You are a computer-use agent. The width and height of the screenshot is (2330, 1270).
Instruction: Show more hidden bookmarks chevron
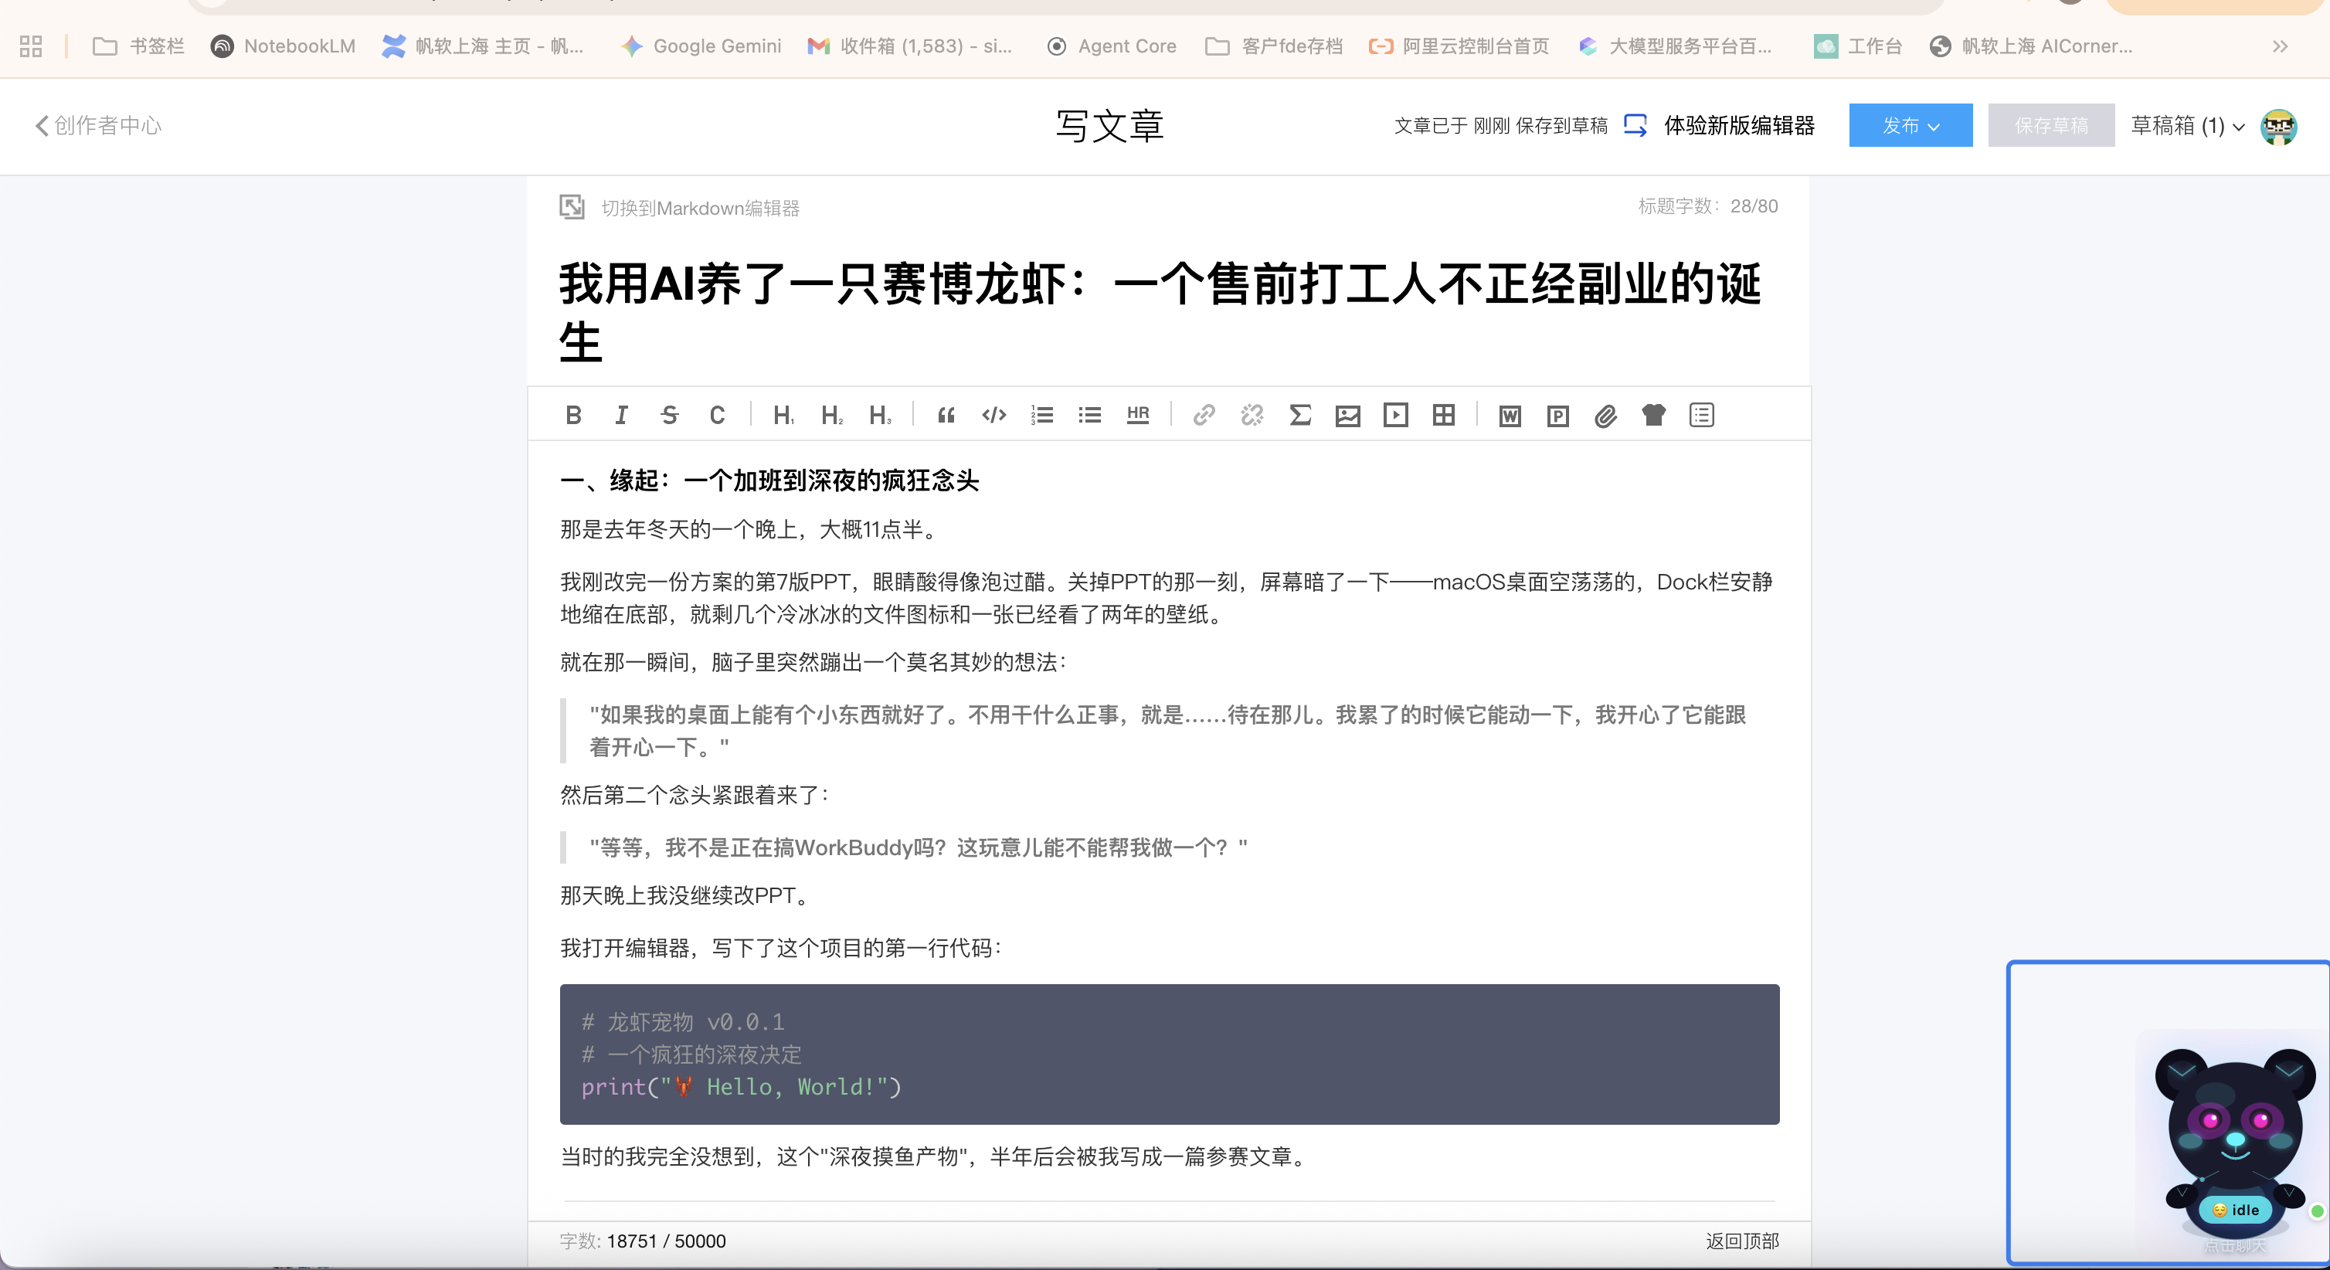pos(2279,46)
